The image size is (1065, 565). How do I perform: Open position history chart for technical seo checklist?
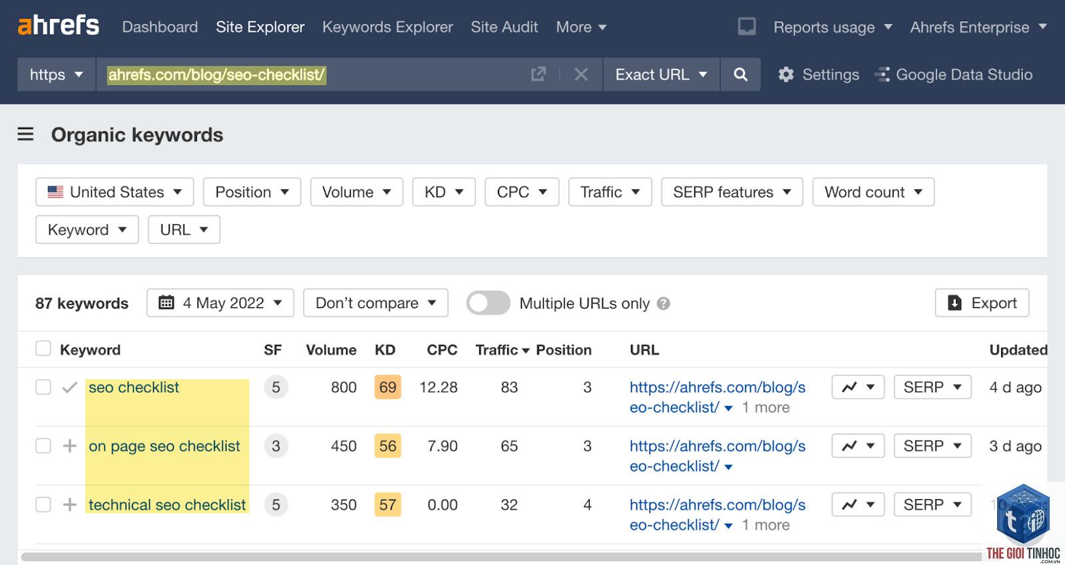(858, 504)
